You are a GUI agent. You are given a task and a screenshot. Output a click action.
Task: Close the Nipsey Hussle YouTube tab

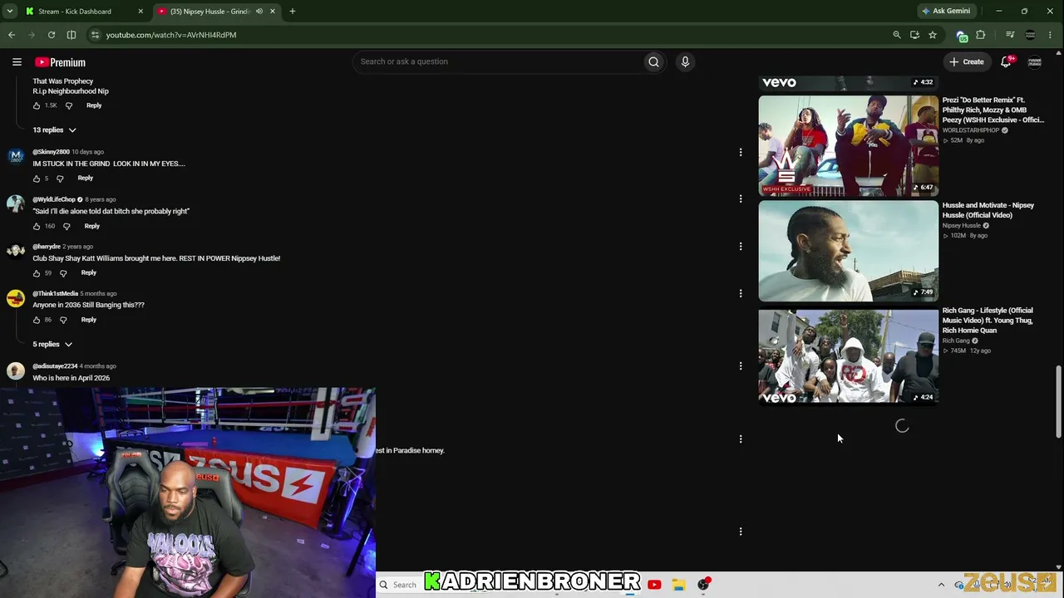[x=273, y=12]
